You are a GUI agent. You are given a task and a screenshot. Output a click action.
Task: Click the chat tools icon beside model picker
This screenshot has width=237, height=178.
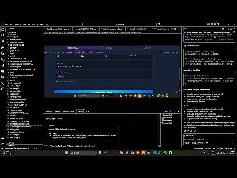[x=207, y=143]
